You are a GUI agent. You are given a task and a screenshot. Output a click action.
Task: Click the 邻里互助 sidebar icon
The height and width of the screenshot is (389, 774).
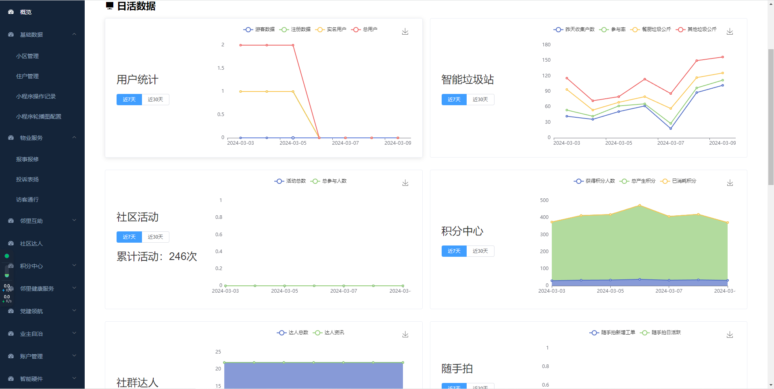pyautogui.click(x=11, y=221)
